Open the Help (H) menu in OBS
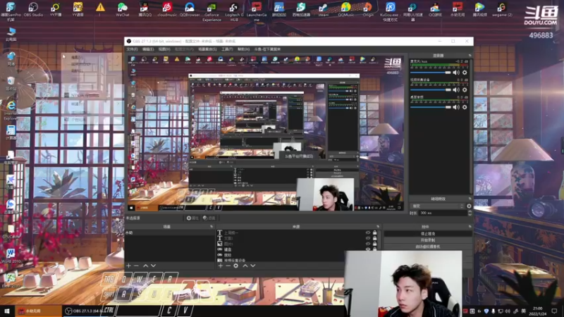Image resolution: width=564 pixels, height=317 pixels. 243,49
